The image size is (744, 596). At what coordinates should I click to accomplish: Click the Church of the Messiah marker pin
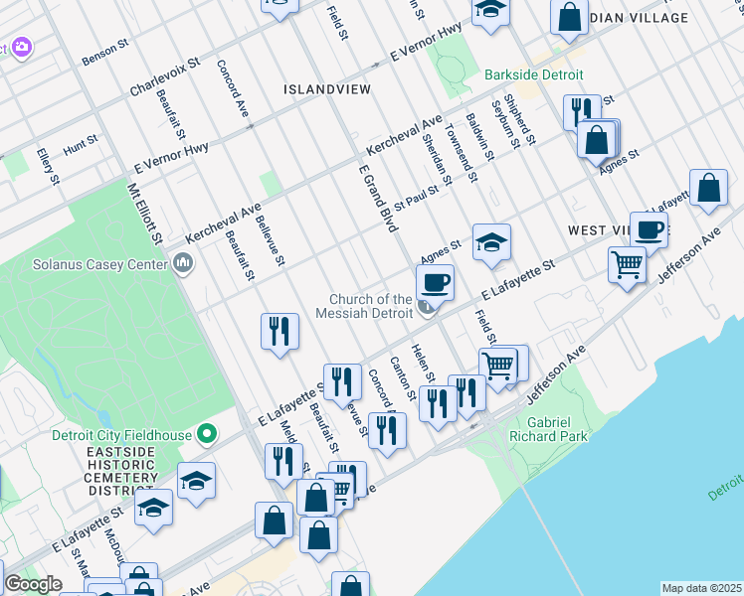[x=427, y=308]
